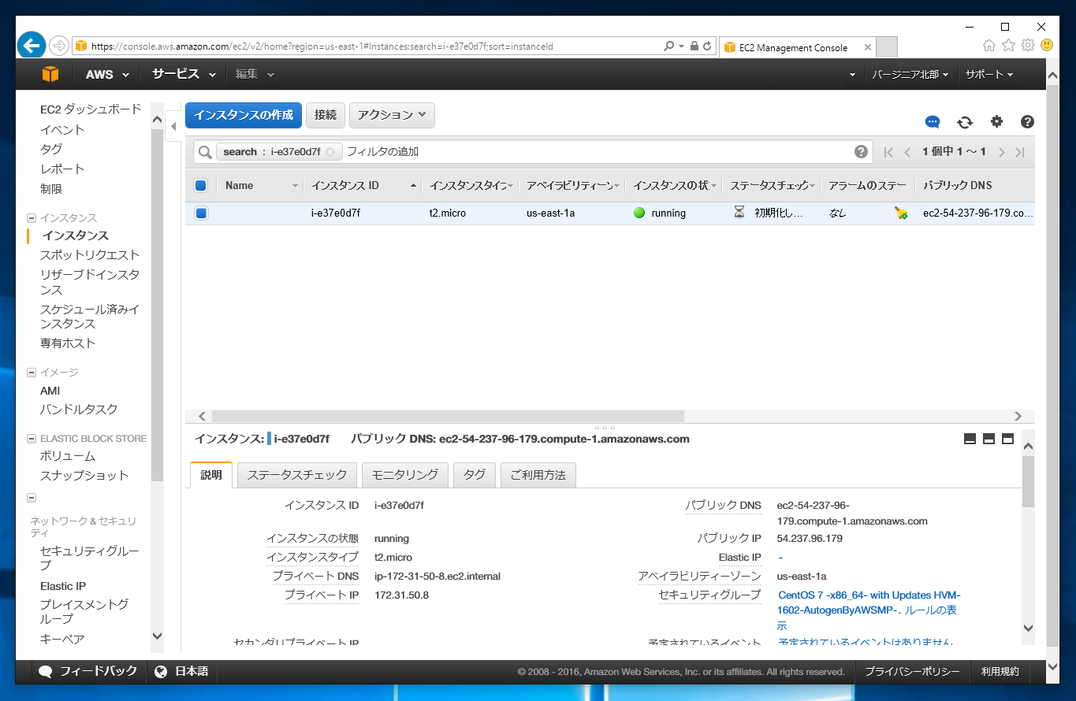This screenshot has width=1076, height=701.
Task: Set split-view detail pane layout icon
Action: click(989, 440)
